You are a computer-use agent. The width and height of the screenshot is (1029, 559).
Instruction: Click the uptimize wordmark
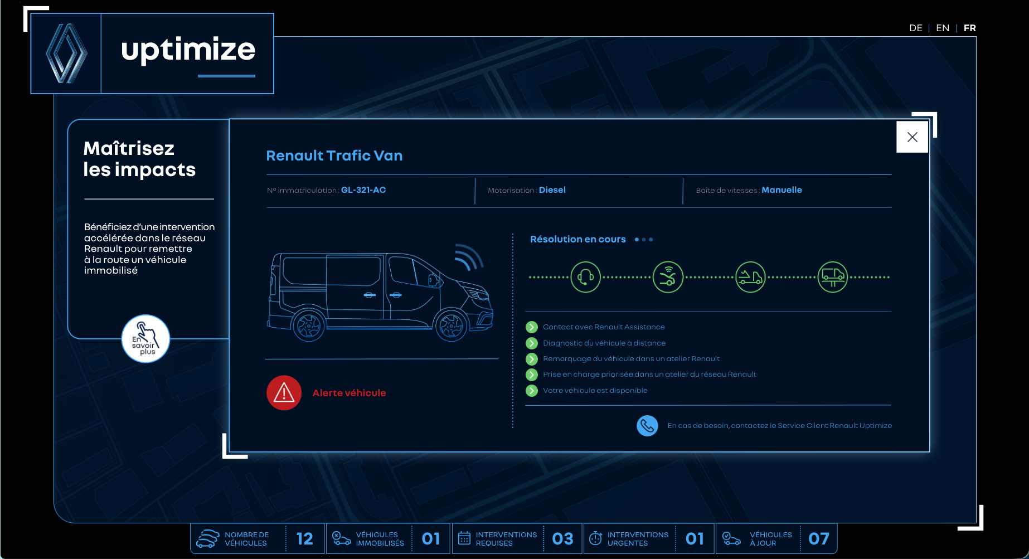pos(188,50)
